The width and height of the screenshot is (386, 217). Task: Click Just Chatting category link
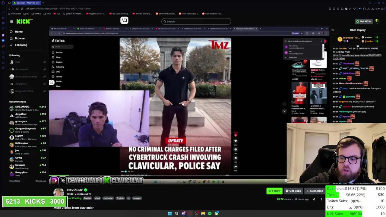[x=74, y=198]
